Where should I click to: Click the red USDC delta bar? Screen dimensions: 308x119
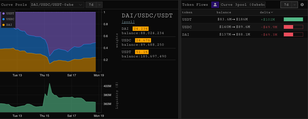[x=293, y=27]
